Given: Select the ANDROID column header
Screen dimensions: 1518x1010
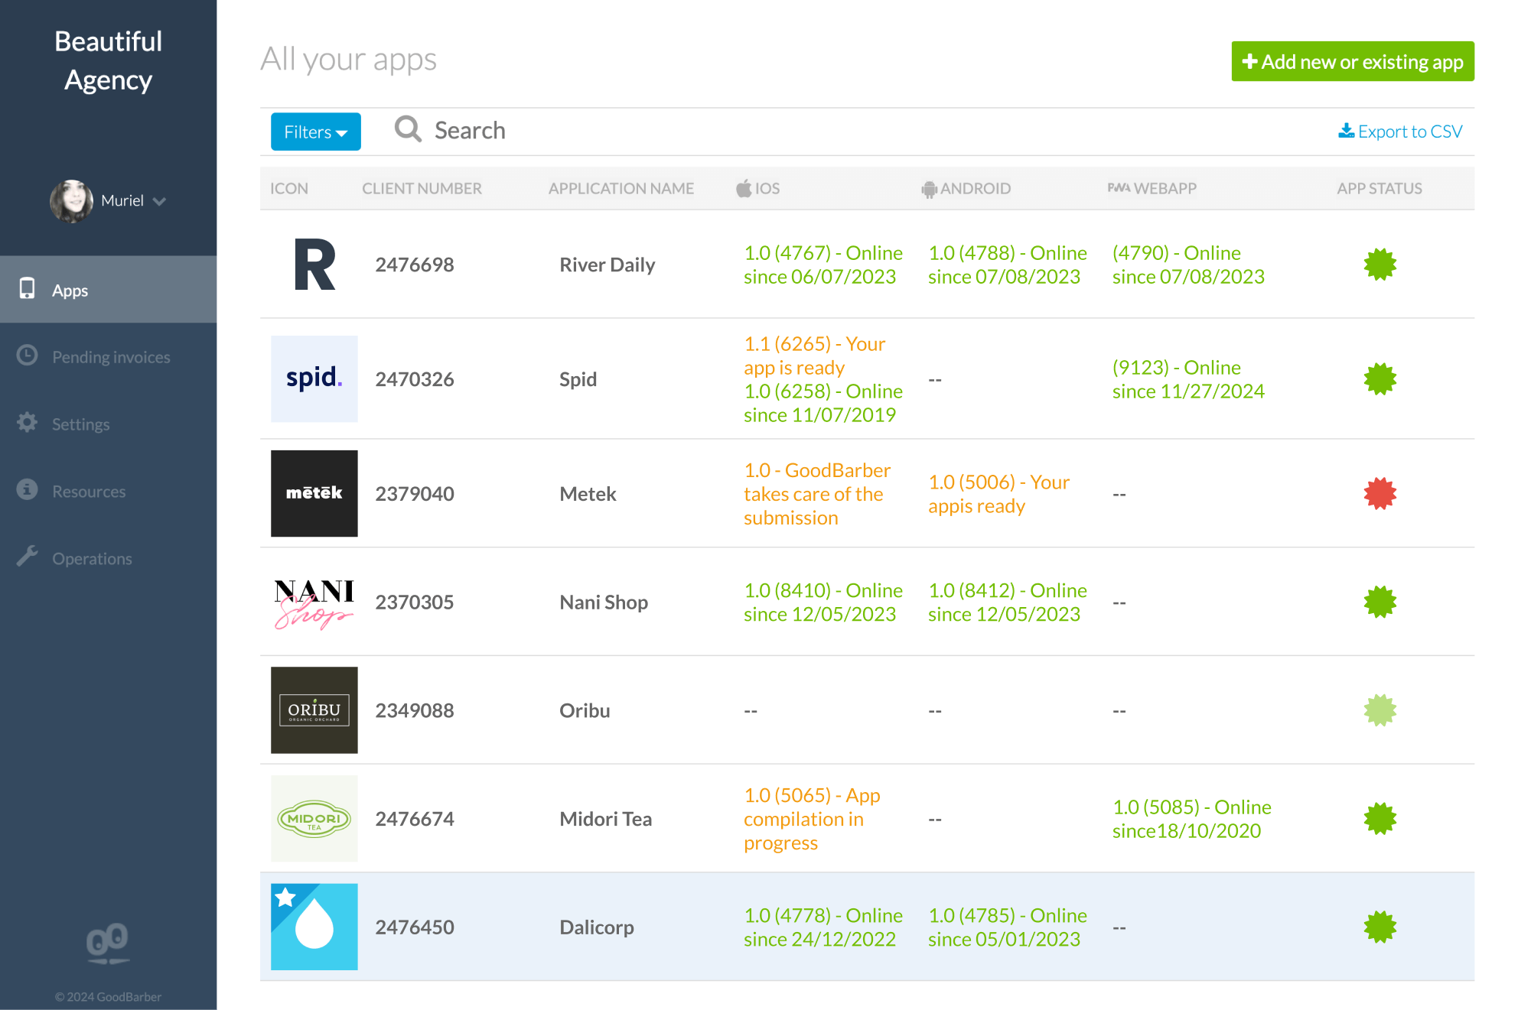Looking at the screenshot, I should click(966, 188).
